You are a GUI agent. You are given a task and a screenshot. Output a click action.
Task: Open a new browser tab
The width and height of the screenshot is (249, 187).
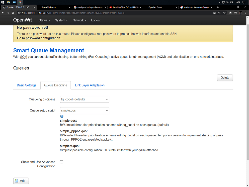point(218,7)
